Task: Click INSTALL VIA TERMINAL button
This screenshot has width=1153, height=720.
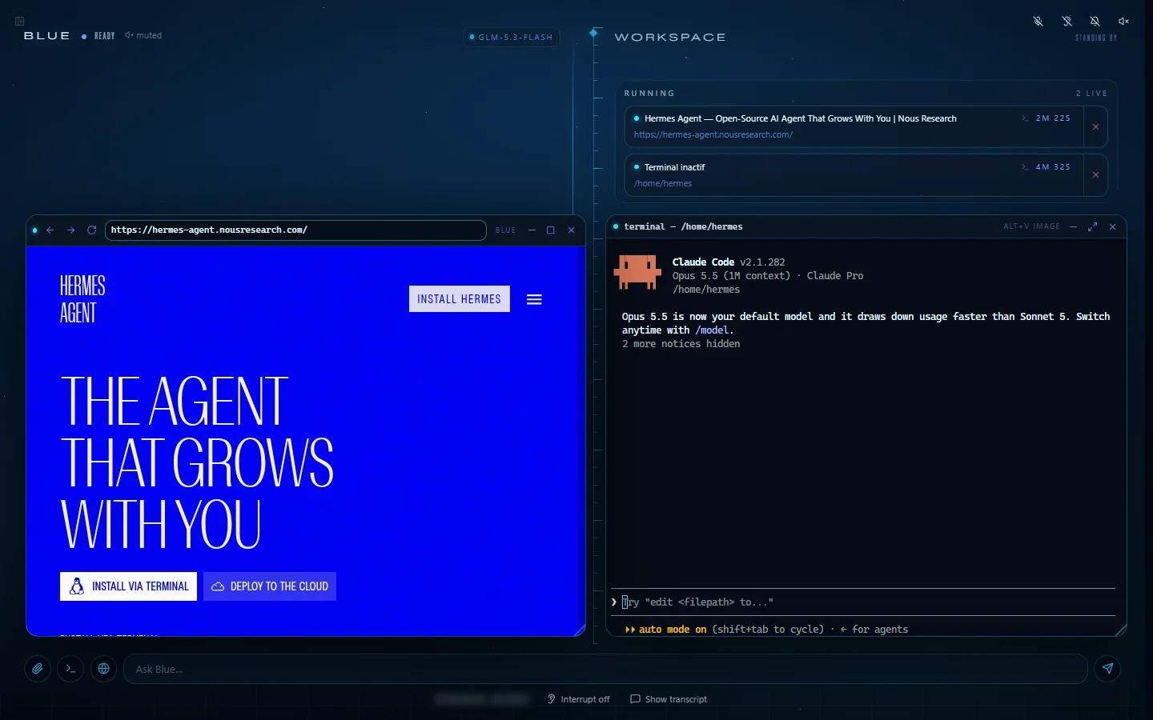Action: 128,586
